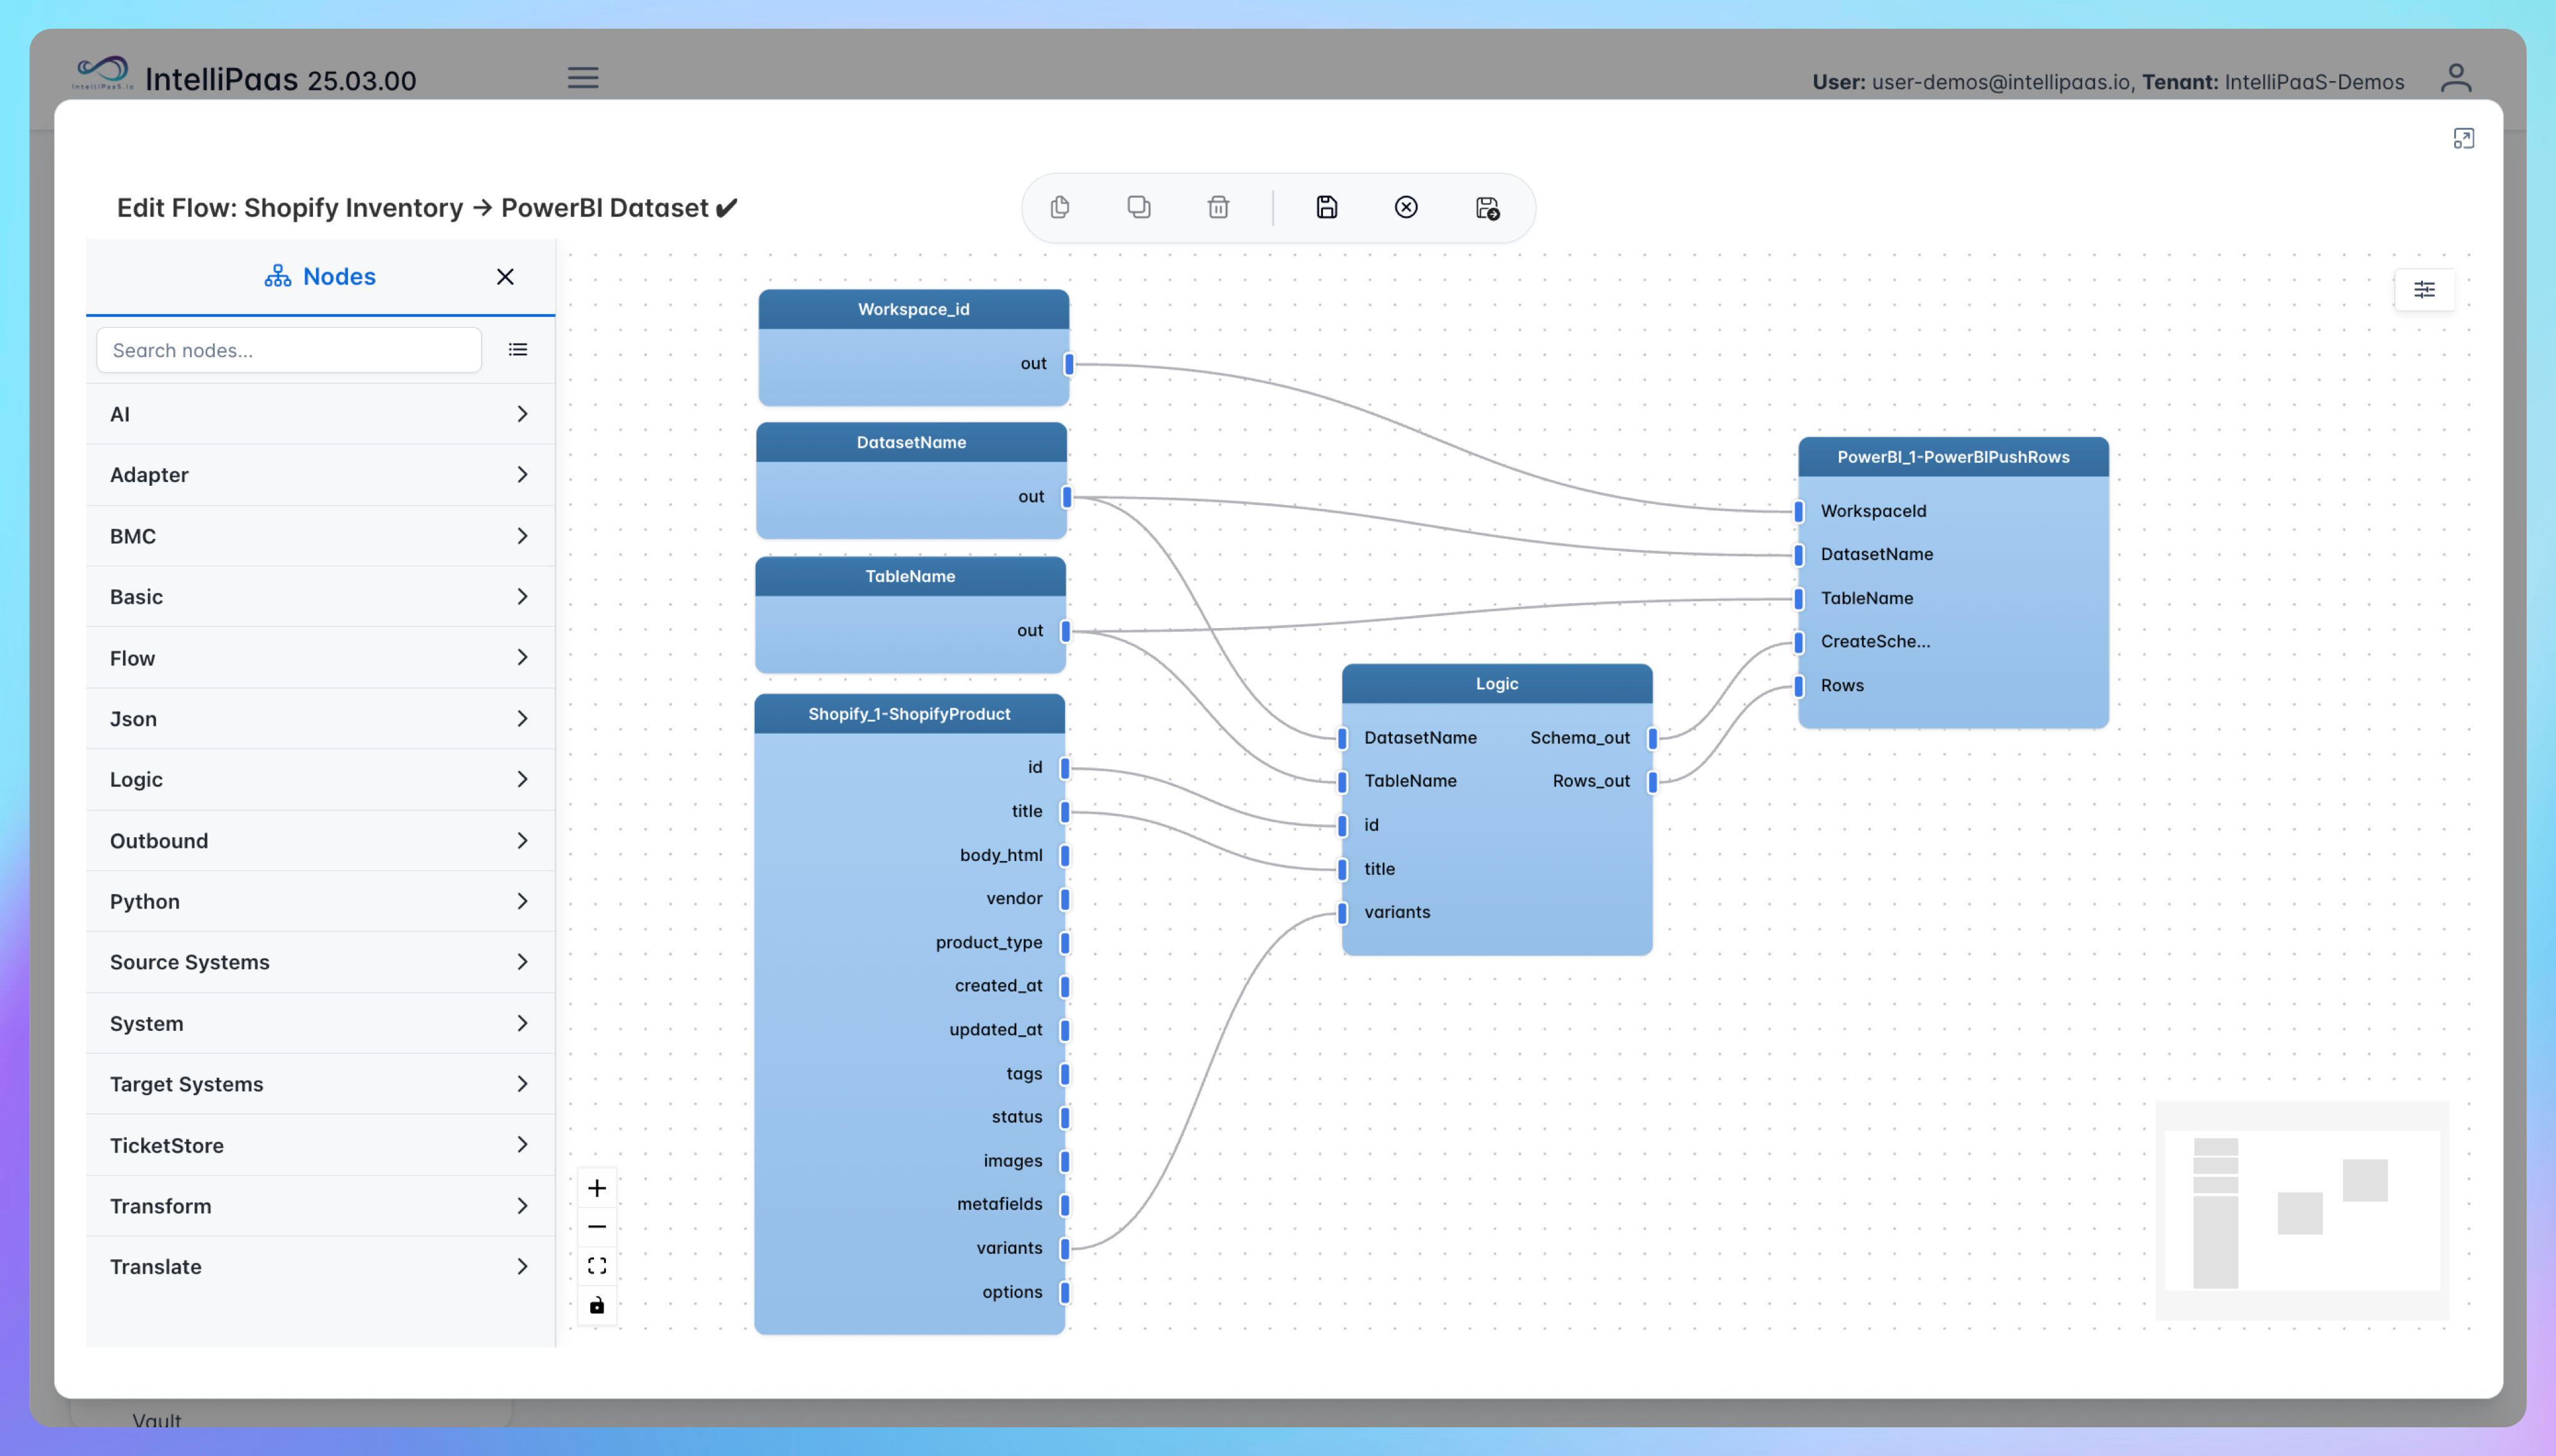Zoom out canvas with minus button
The width and height of the screenshot is (2556, 1456).
click(x=597, y=1227)
